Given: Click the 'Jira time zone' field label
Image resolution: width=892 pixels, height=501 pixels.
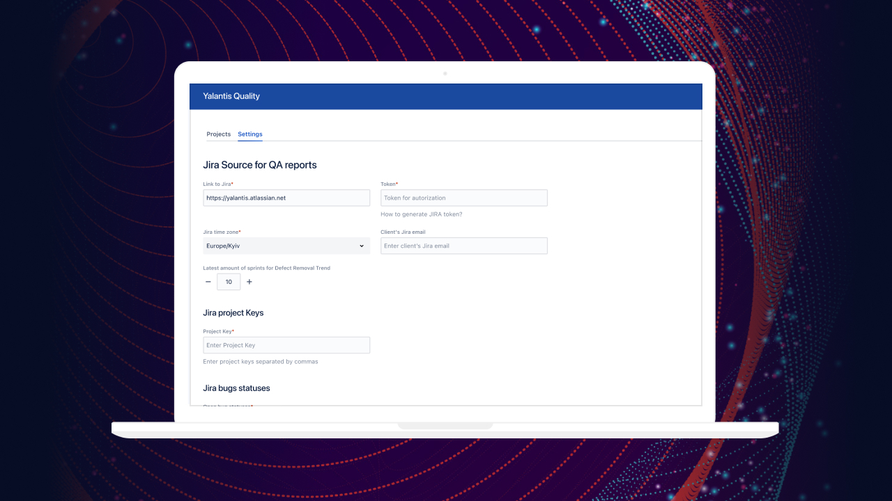Looking at the screenshot, I should coord(221,232).
